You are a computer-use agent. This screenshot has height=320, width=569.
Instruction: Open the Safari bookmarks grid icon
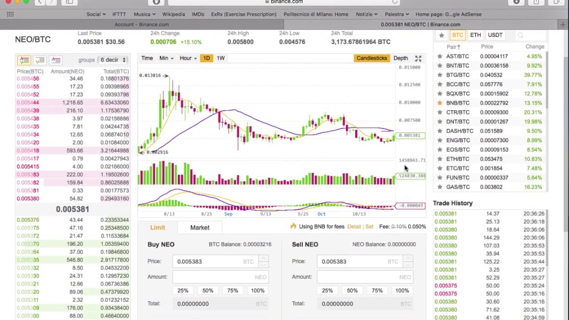(10, 14)
